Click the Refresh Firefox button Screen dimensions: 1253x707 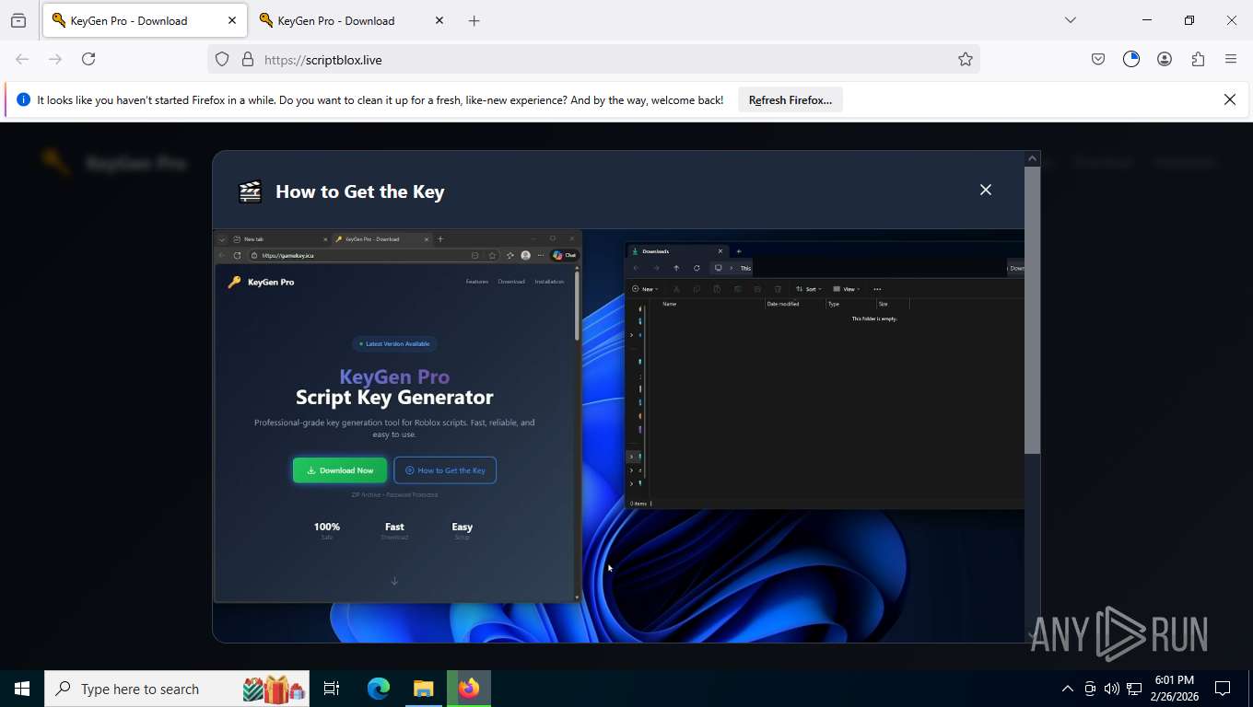(790, 99)
